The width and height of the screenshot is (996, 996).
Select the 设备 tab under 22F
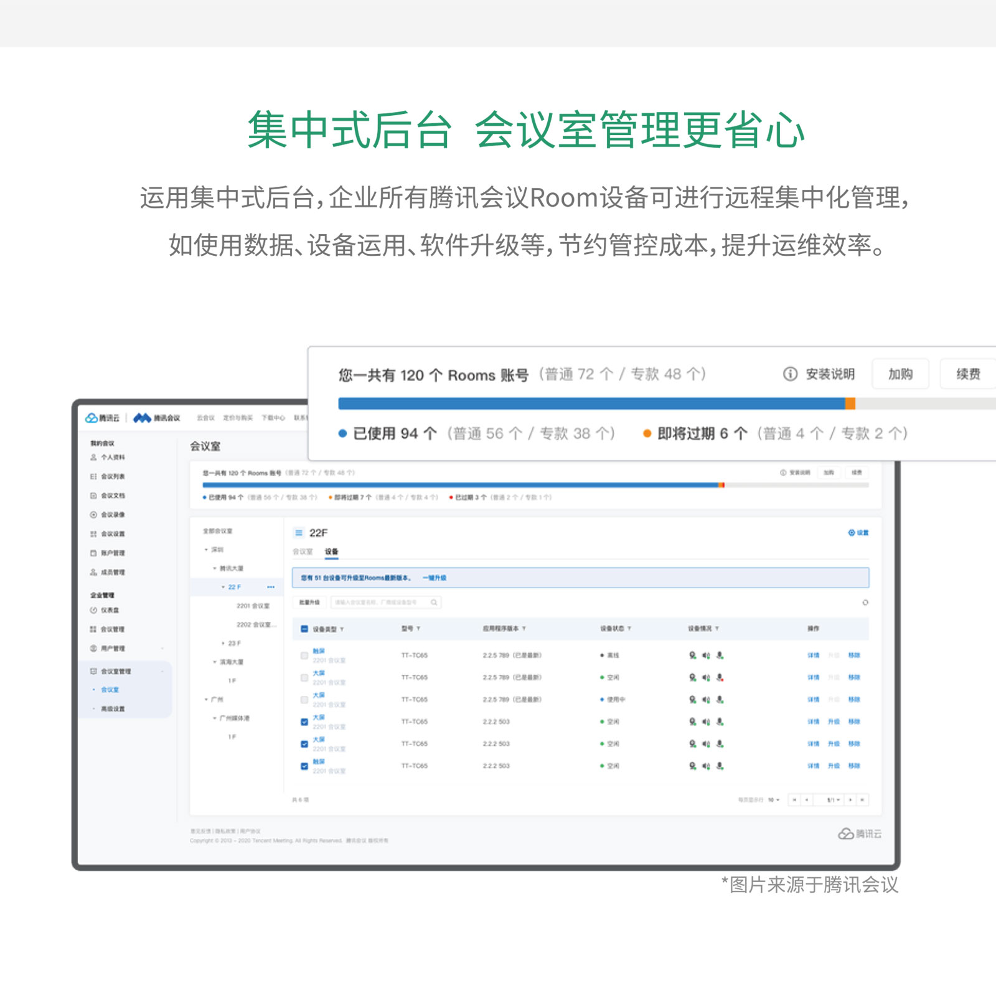point(331,552)
